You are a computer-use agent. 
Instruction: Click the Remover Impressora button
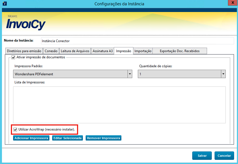[x=104, y=138]
